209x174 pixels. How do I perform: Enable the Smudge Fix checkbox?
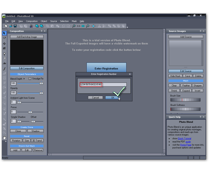30,79
